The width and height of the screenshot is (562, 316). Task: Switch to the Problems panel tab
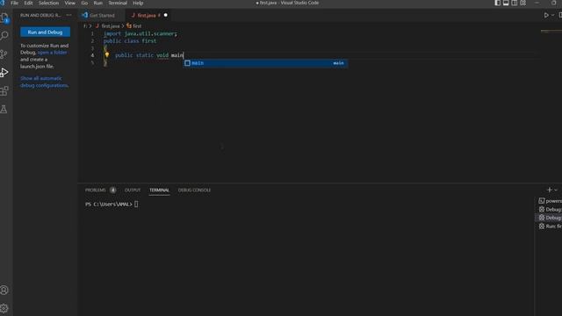[x=96, y=190]
